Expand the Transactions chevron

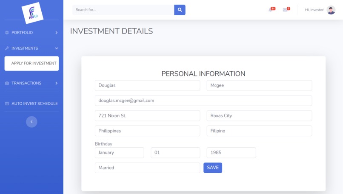(x=57, y=83)
